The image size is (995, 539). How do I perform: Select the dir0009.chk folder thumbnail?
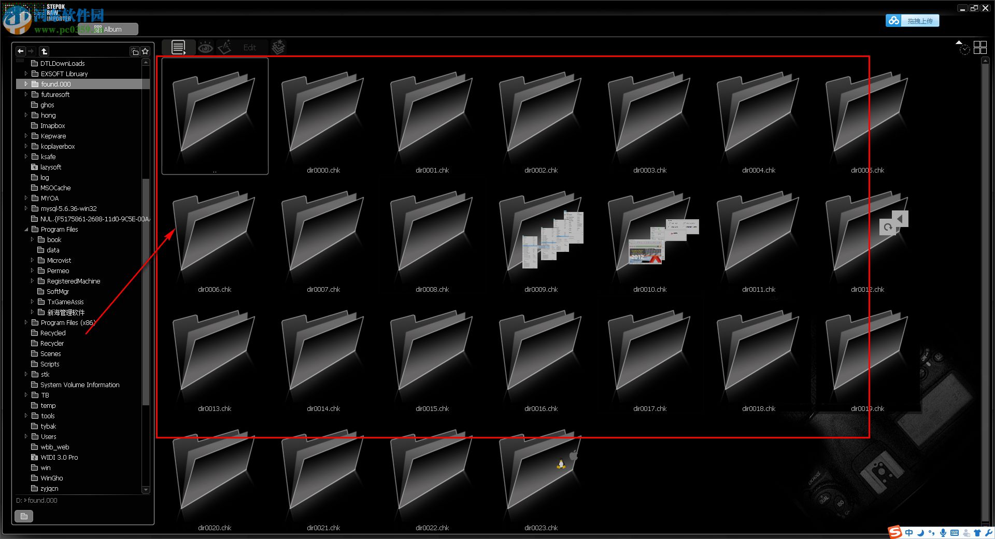tap(541, 241)
